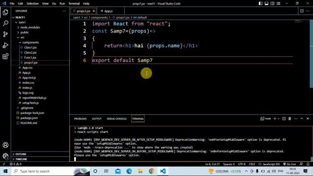Open the Search view in activity bar
Viewport: 313px width, 176px height.
[x=5, y=23]
